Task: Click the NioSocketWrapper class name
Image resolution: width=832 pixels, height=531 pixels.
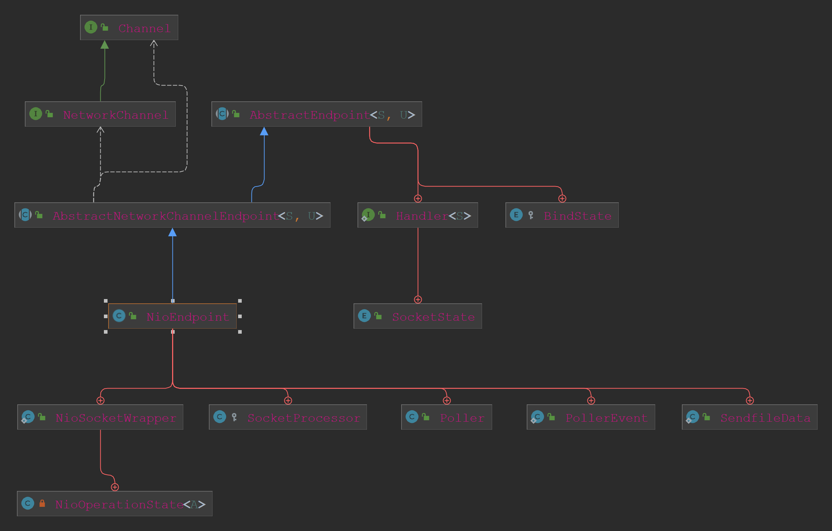Action: (115, 418)
